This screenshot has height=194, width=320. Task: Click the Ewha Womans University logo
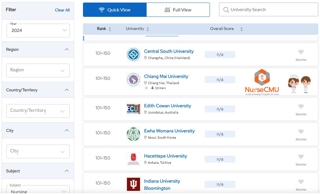[133, 134]
